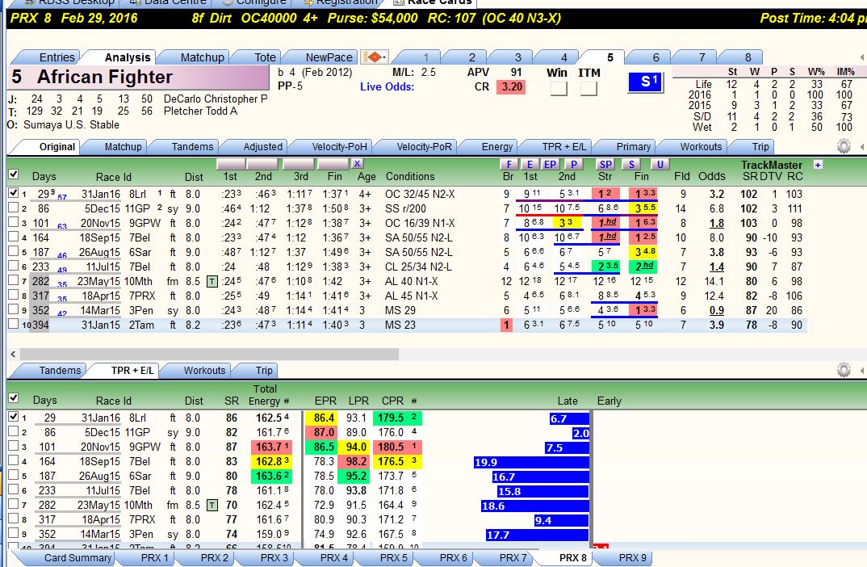
Task: Click the horse name African Fighter
Action: click(x=104, y=77)
